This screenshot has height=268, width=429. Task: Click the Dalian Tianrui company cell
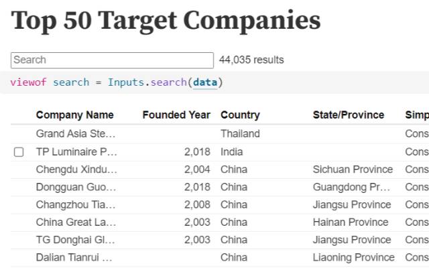tap(74, 257)
